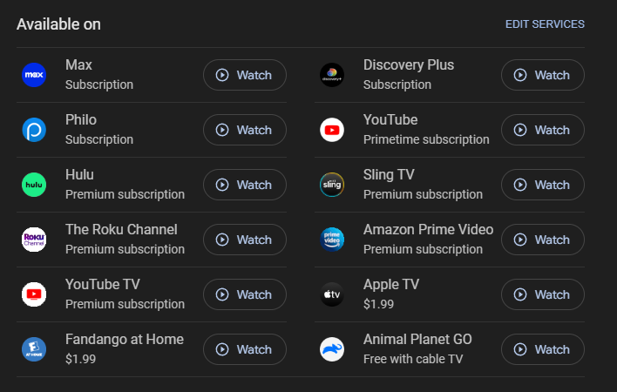
Task: Select the Hulu green logo icon
Action: coord(34,185)
